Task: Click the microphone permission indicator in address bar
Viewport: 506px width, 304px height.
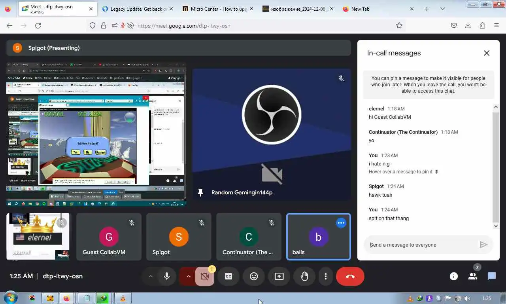Action: point(123,25)
